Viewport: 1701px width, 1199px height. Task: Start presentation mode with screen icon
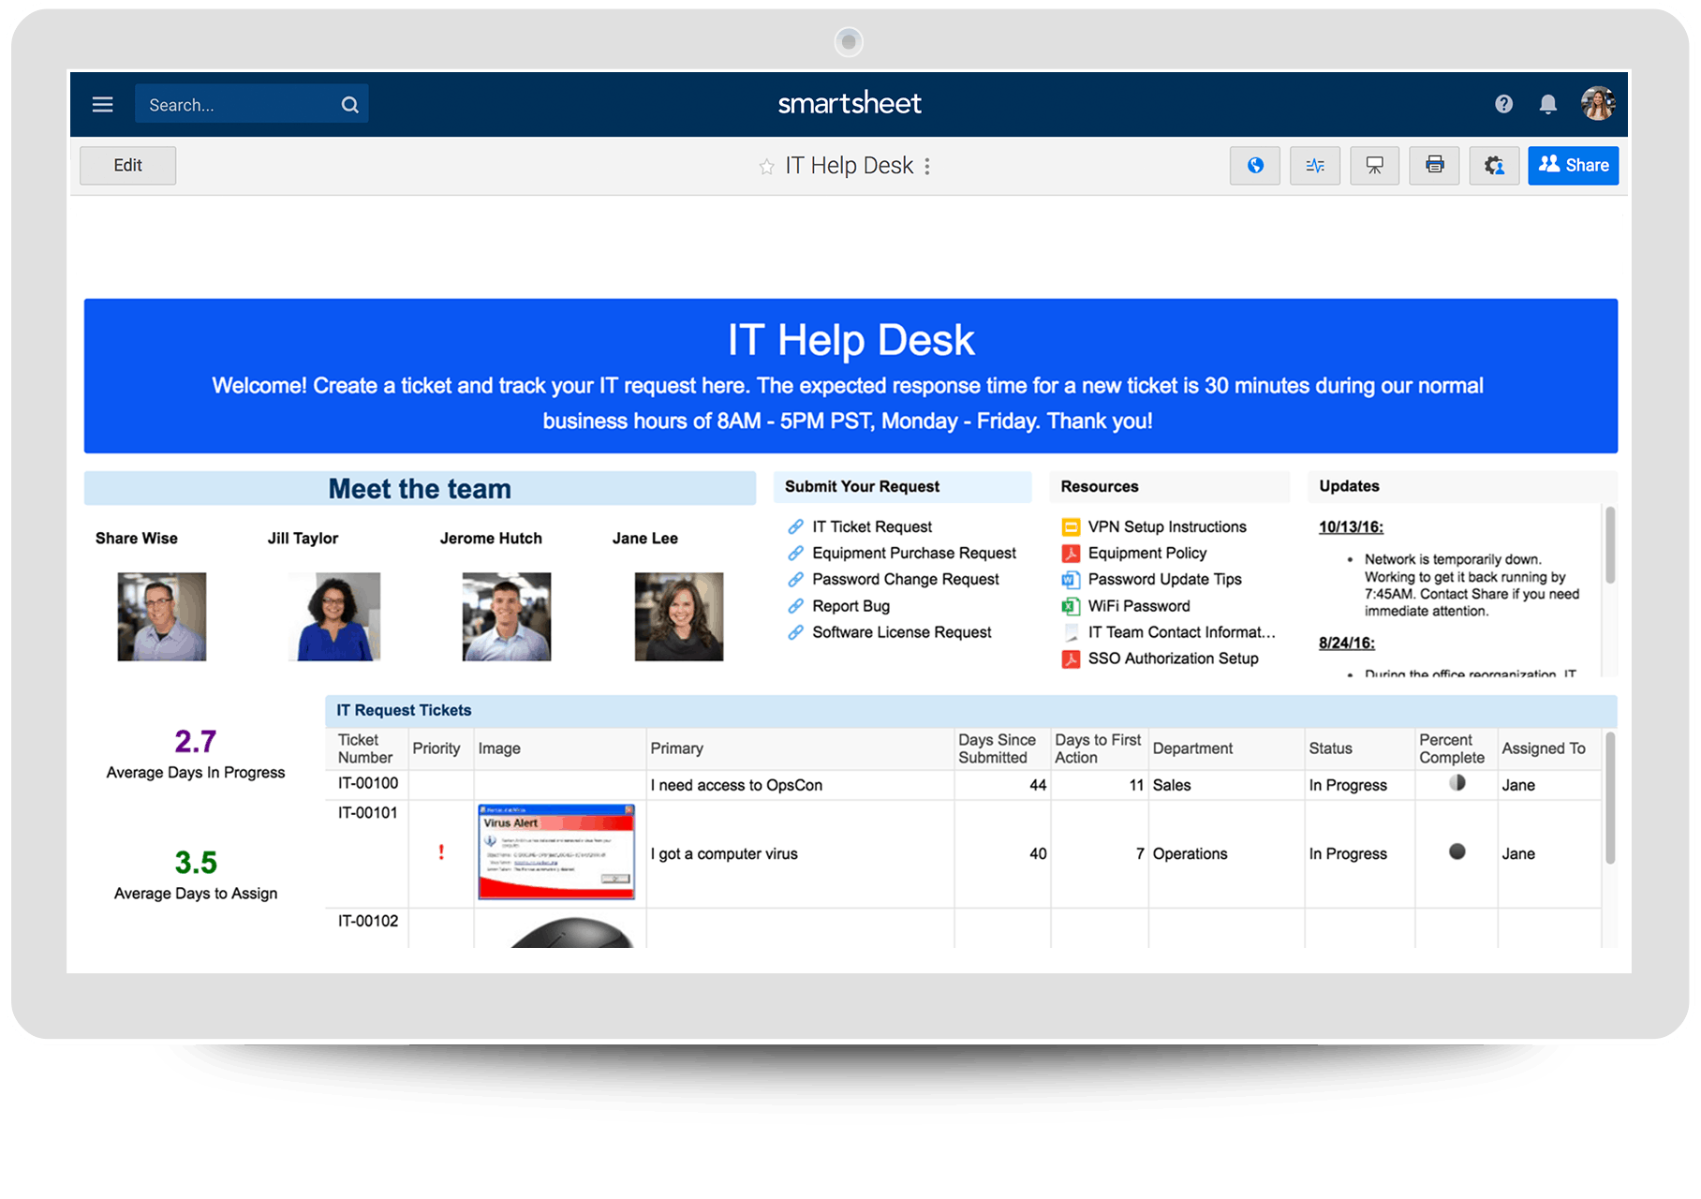1374,166
